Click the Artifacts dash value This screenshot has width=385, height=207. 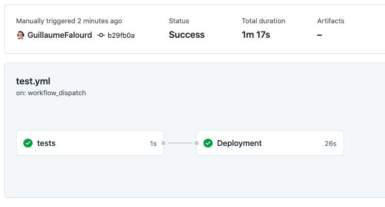pyautogui.click(x=320, y=35)
